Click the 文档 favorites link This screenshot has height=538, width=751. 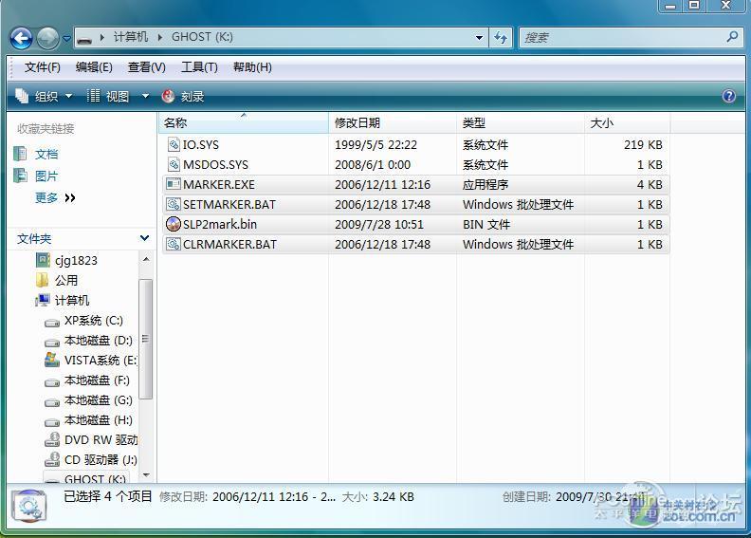46,155
